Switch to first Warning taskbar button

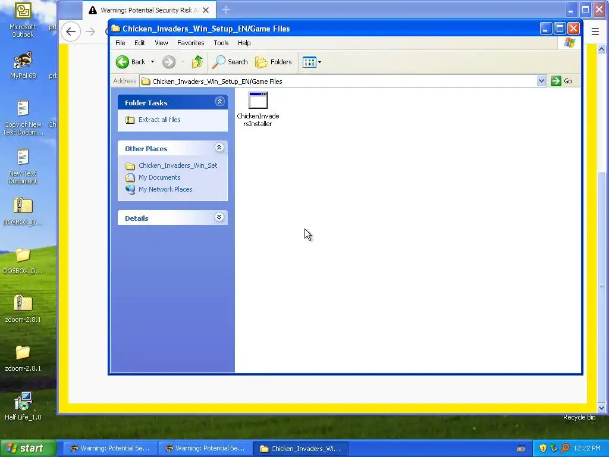pyautogui.click(x=110, y=448)
